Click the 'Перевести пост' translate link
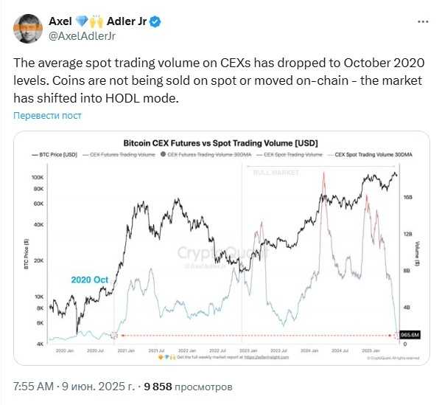 click(x=47, y=115)
